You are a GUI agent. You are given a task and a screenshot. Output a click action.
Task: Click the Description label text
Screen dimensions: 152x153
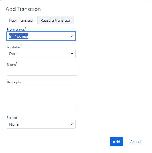tap(16, 82)
